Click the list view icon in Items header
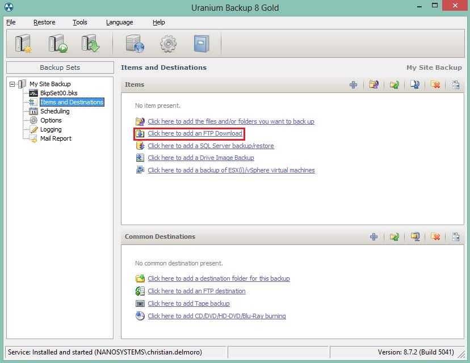 (x=456, y=85)
